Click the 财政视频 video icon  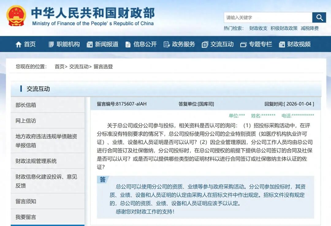point(282,44)
